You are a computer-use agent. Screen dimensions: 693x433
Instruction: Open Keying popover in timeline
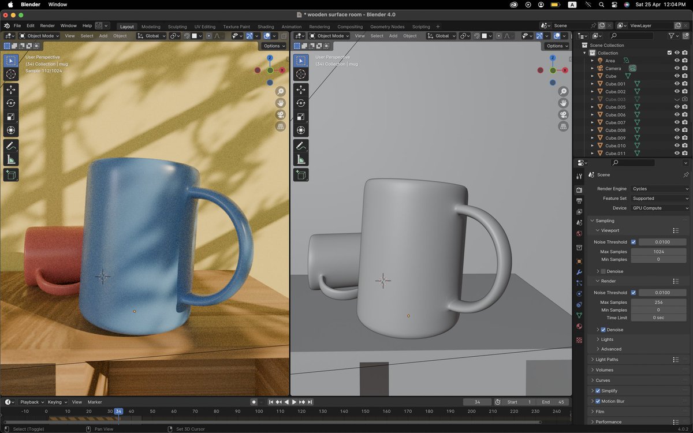(x=57, y=402)
